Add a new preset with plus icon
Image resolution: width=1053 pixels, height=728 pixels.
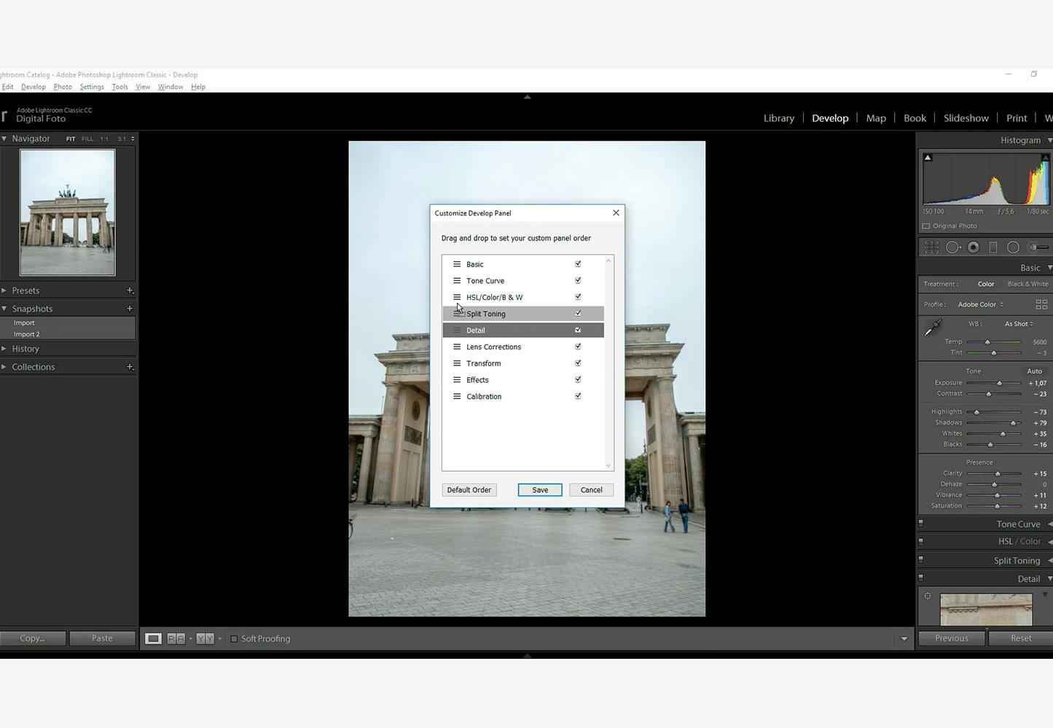pos(130,290)
